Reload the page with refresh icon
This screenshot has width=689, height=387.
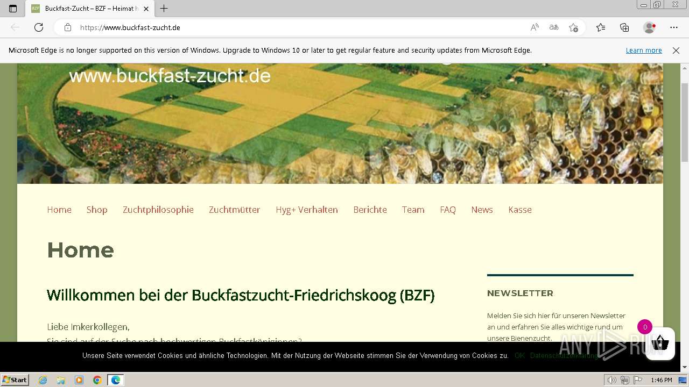click(x=39, y=27)
